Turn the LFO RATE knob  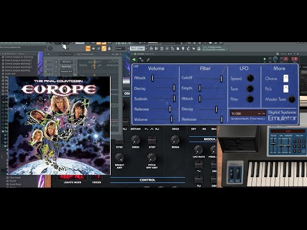click(x=198, y=149)
